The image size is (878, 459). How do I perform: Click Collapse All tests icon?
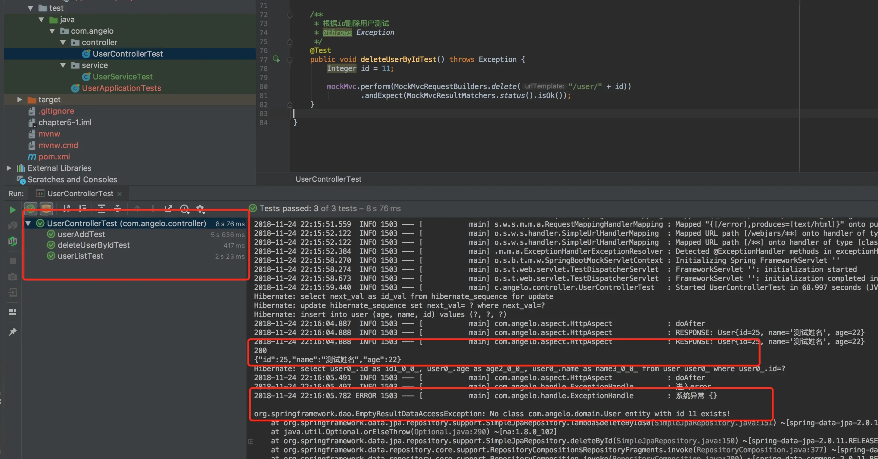coord(117,208)
